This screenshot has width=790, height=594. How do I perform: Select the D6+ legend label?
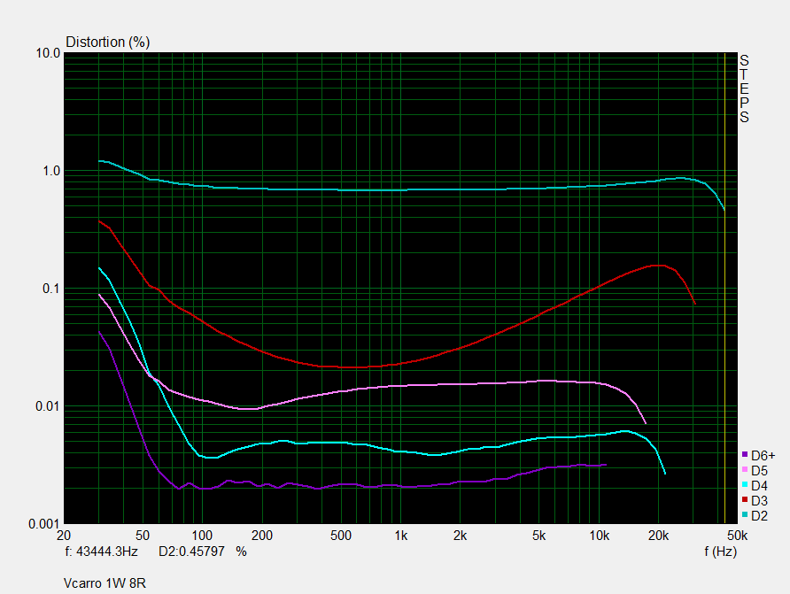click(763, 456)
